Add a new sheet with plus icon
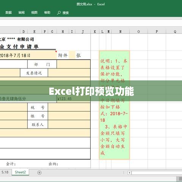Viewport: 182px width, 182px height. coord(39,173)
